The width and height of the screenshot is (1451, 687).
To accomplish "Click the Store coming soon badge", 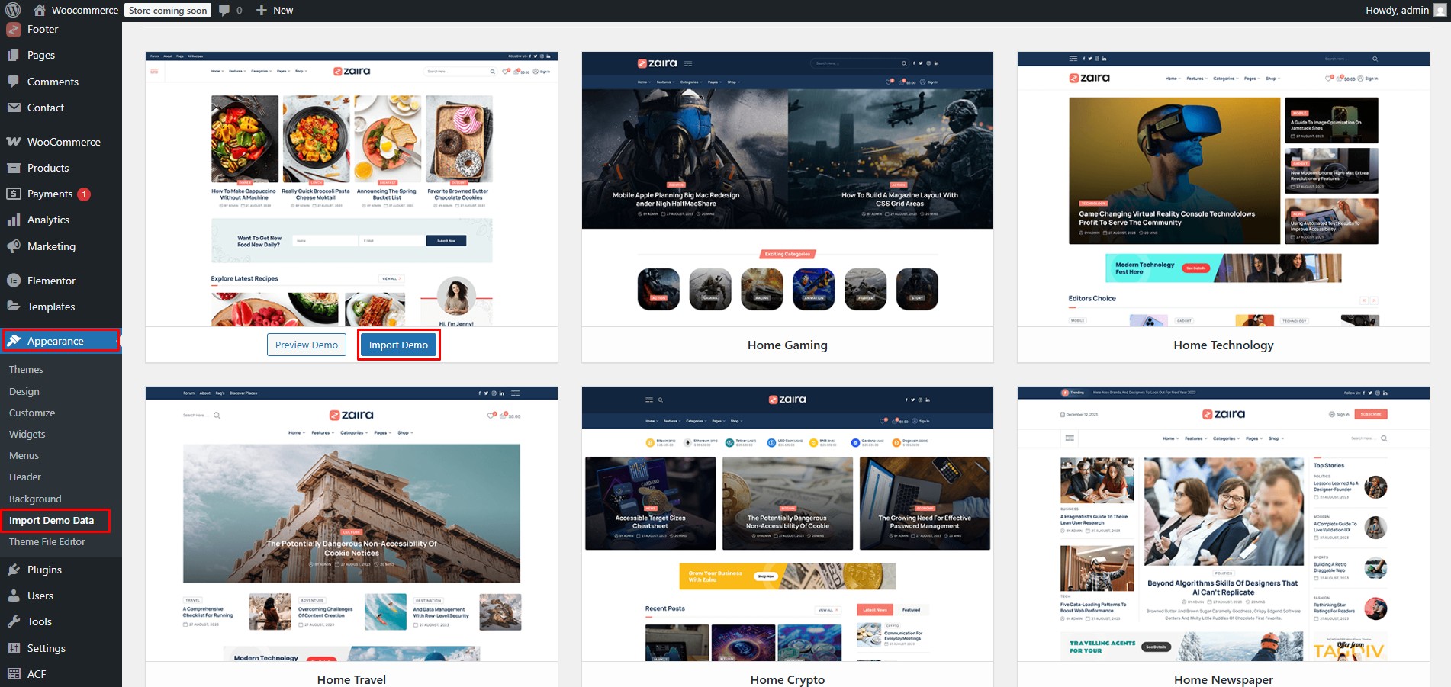I will click(x=168, y=11).
